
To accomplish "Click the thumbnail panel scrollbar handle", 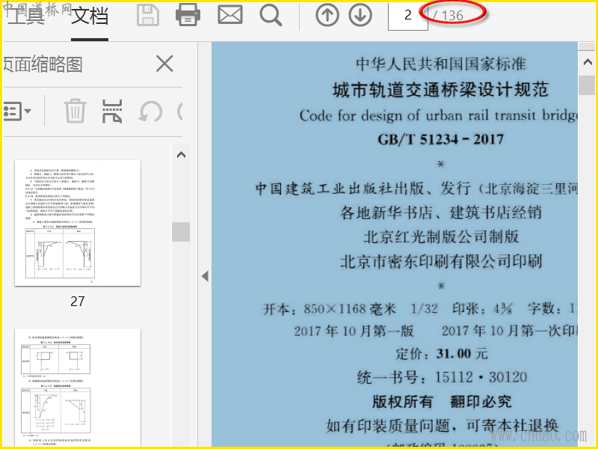I will [x=181, y=232].
